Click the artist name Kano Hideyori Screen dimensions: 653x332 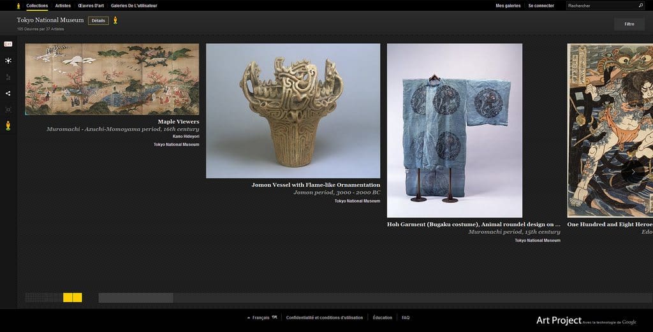[x=186, y=136]
